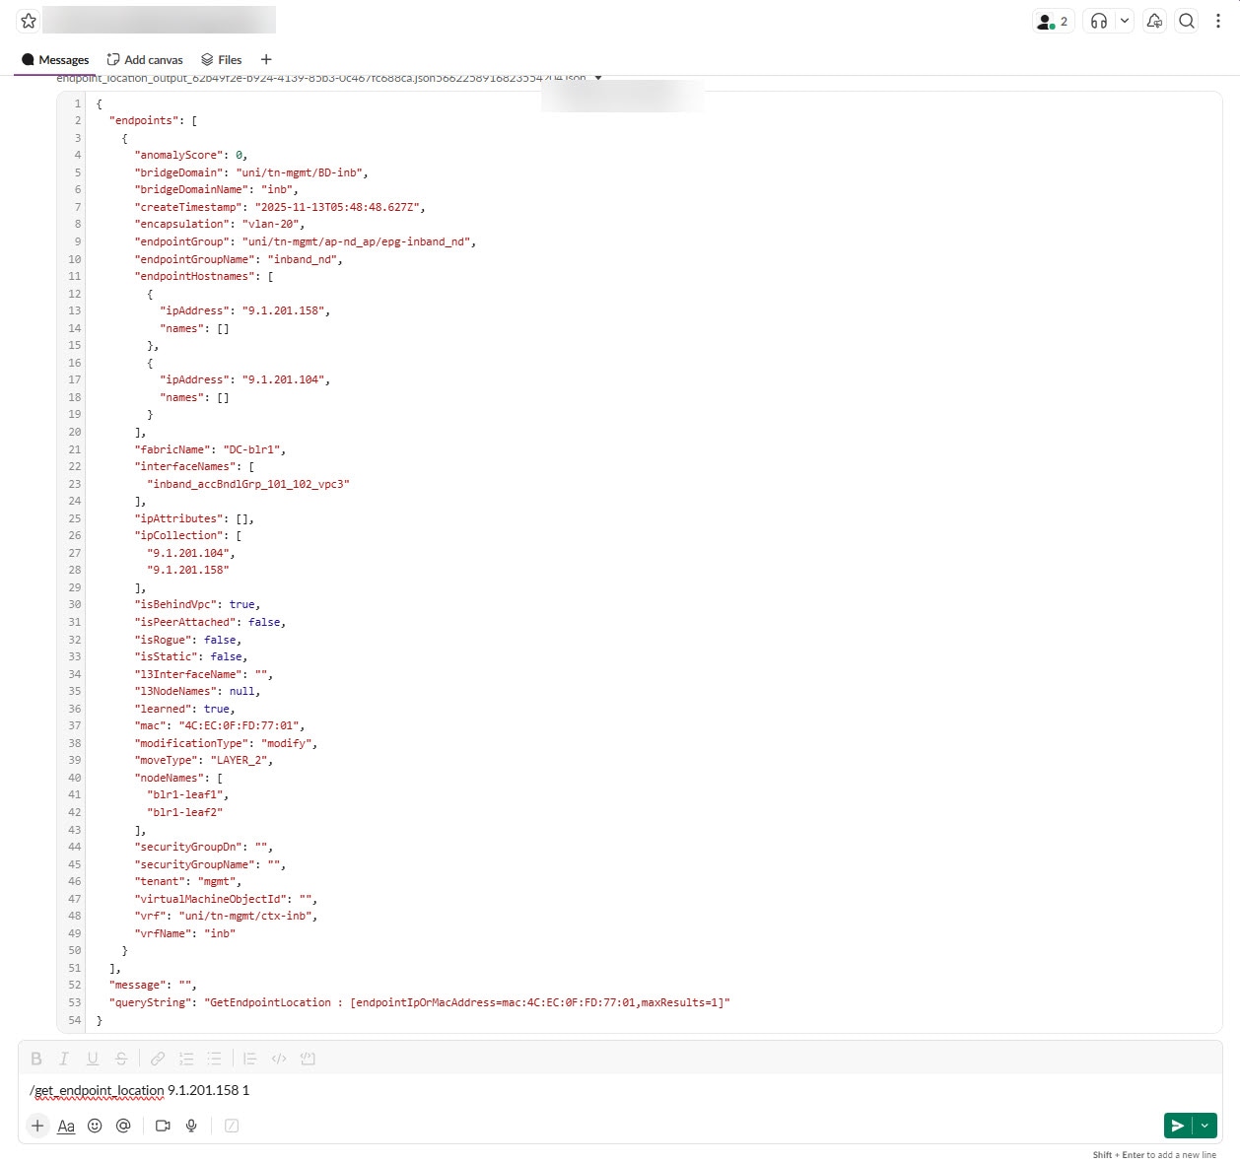This screenshot has width=1240, height=1163.
Task: Record a video clip from the composer
Action: (163, 1126)
